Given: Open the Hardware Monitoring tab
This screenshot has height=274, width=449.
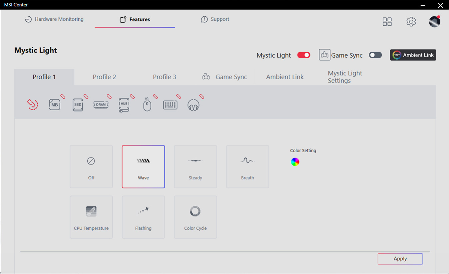Looking at the screenshot, I should coord(55,19).
